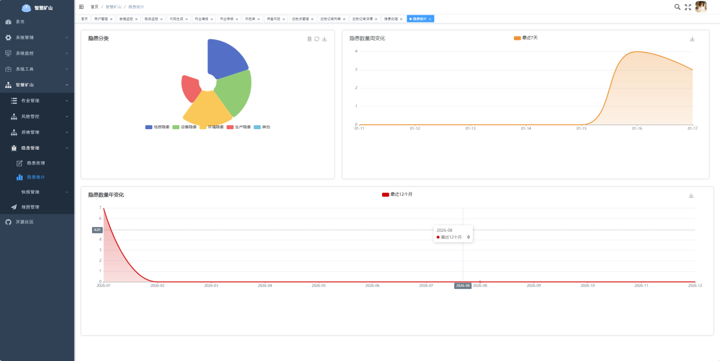This screenshot has width=720, height=361.
Task: Click the red pie slice
Action: (x=189, y=88)
